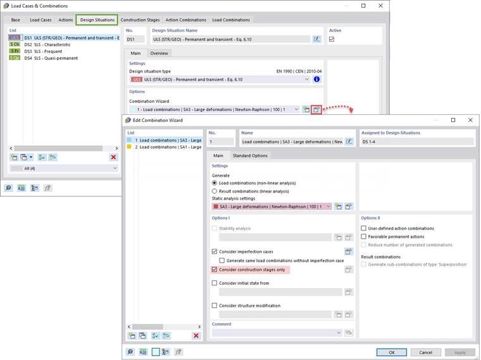
Task: Open the edit combination wizard icon
Action: [316, 110]
